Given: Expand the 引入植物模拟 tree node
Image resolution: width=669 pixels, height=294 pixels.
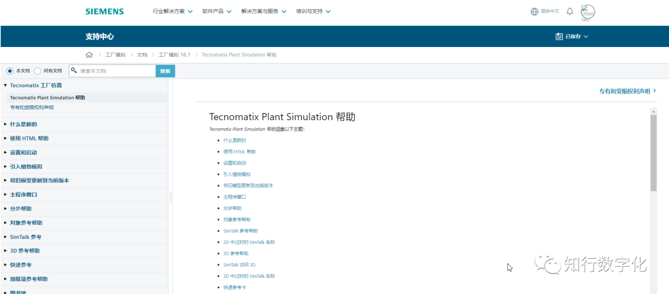Looking at the screenshot, I should tap(5, 166).
